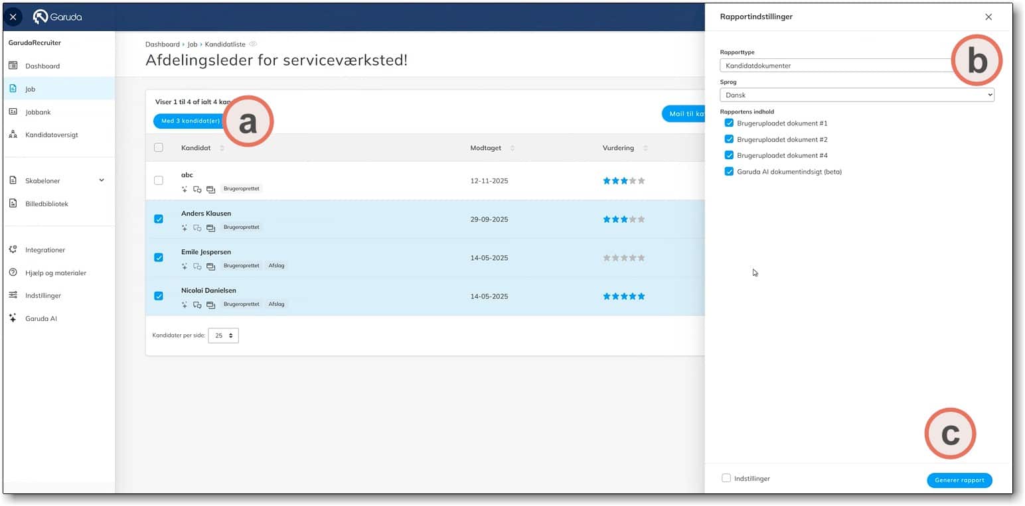Click documents icon under Anders Klausen

point(210,227)
